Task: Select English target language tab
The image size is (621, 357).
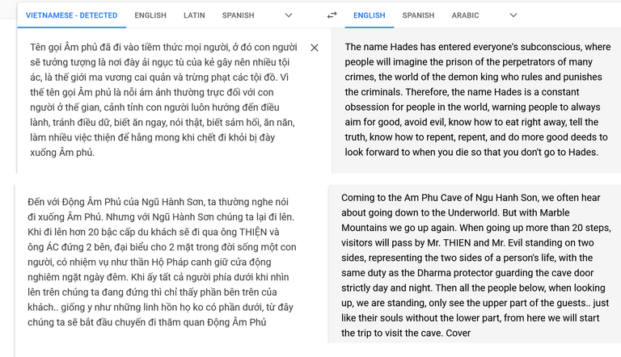Action: (x=369, y=15)
